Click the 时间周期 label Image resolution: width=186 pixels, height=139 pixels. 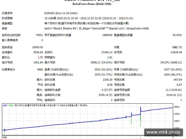coord(7,18)
